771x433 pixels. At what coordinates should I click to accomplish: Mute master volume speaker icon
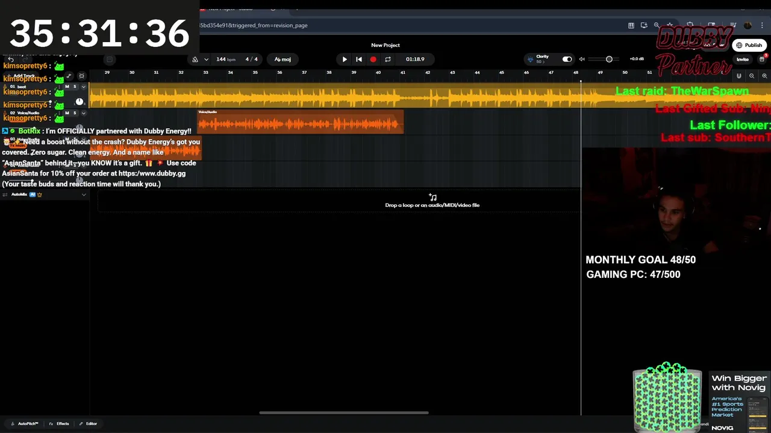pos(582,59)
